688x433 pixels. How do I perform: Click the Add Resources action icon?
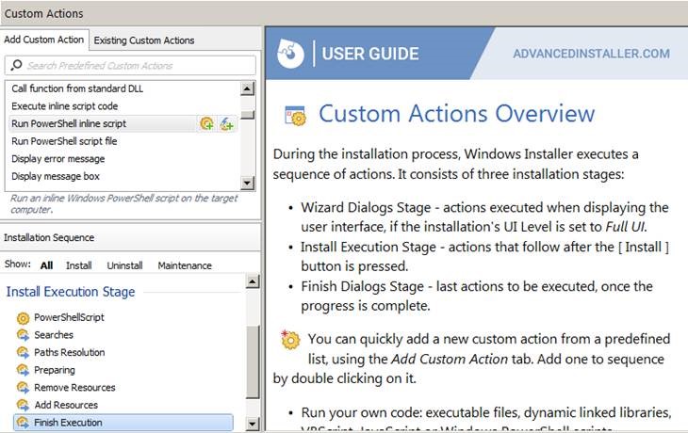(24, 405)
